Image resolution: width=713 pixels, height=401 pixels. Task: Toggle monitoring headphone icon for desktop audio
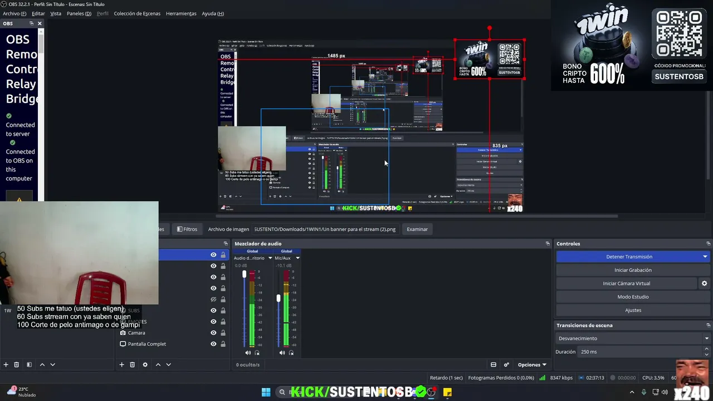click(257, 353)
